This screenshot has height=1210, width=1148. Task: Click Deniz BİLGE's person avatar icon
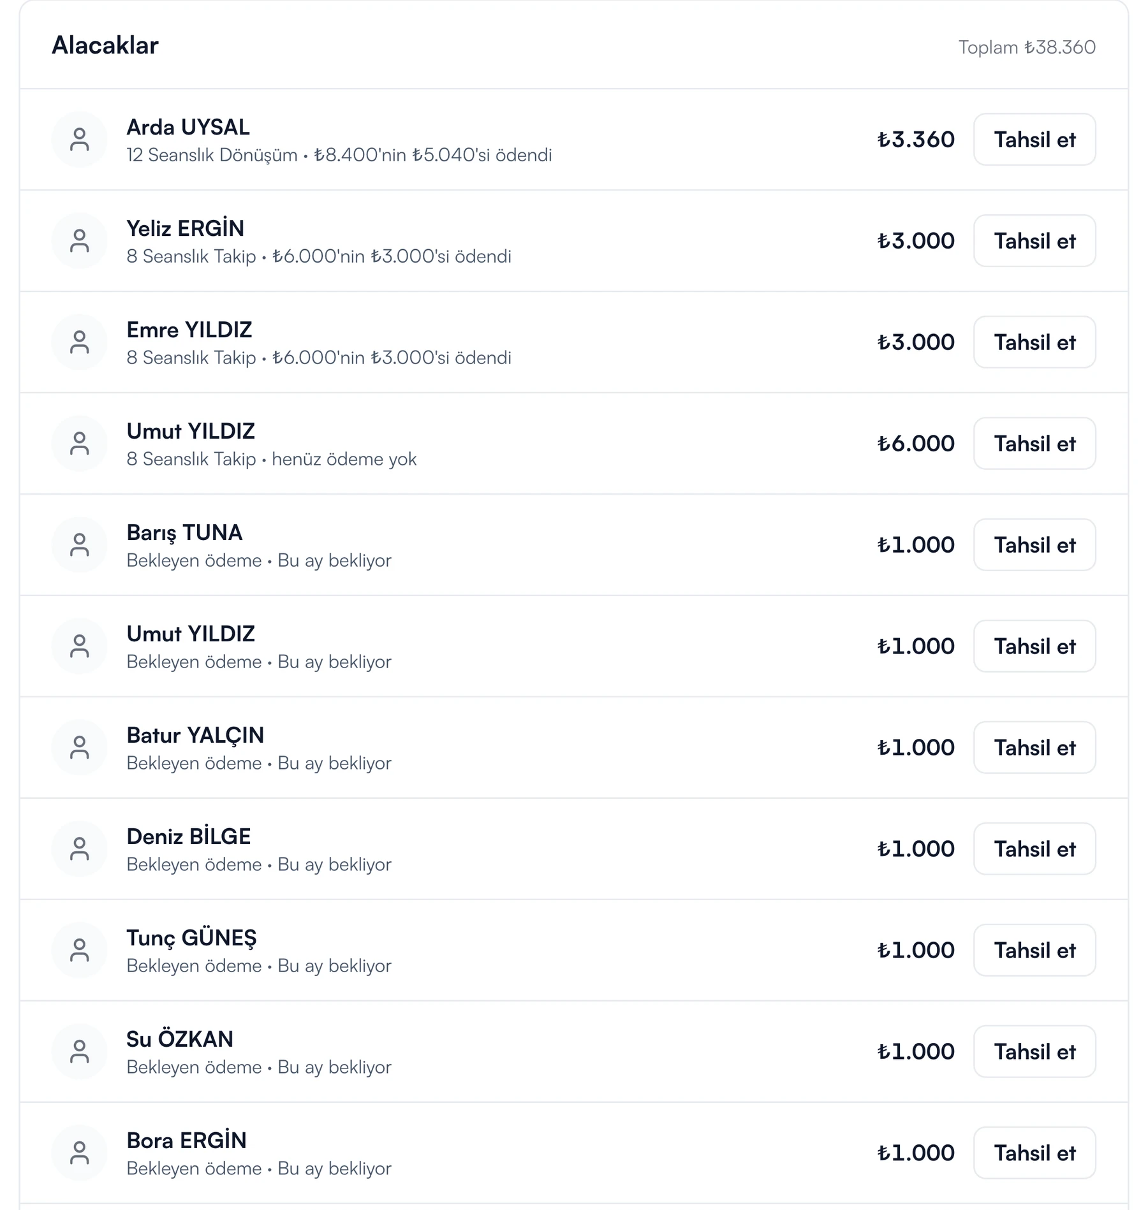coord(79,849)
